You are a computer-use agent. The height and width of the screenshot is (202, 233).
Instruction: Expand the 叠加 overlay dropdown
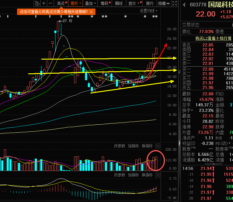click(90, 3)
